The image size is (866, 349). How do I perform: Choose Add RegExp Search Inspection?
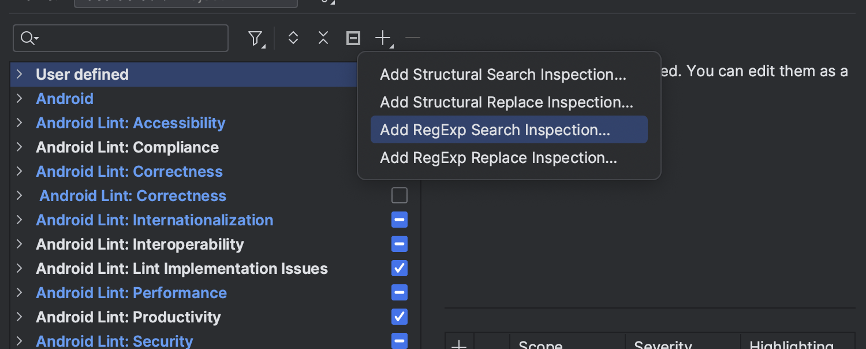(509, 130)
